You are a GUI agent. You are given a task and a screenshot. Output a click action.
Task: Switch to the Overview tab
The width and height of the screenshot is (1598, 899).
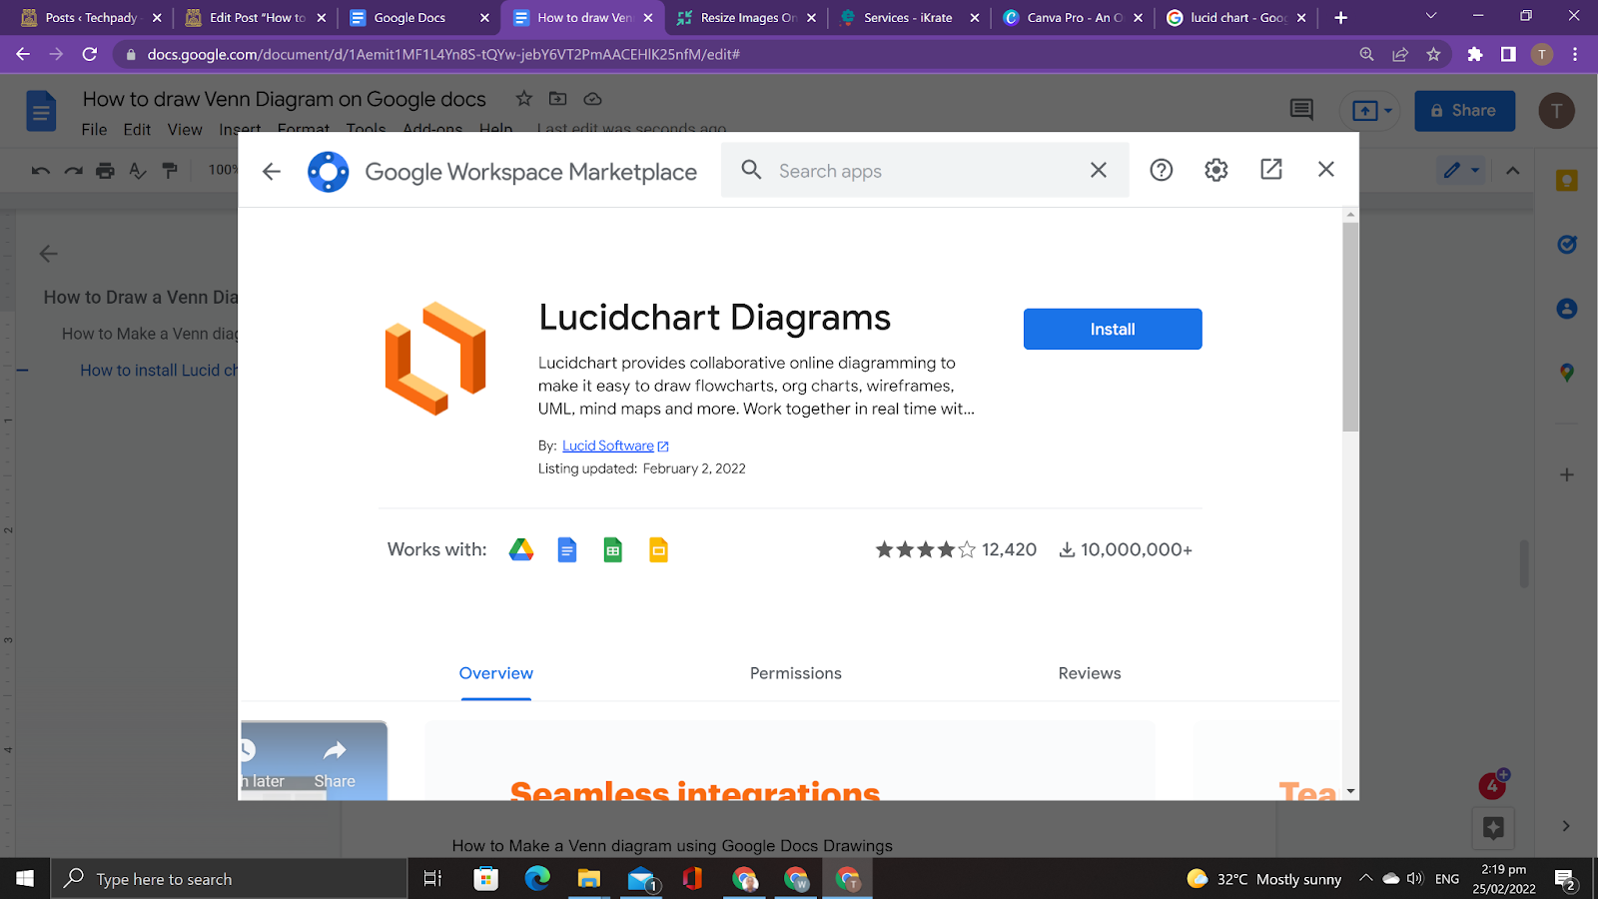pos(496,673)
